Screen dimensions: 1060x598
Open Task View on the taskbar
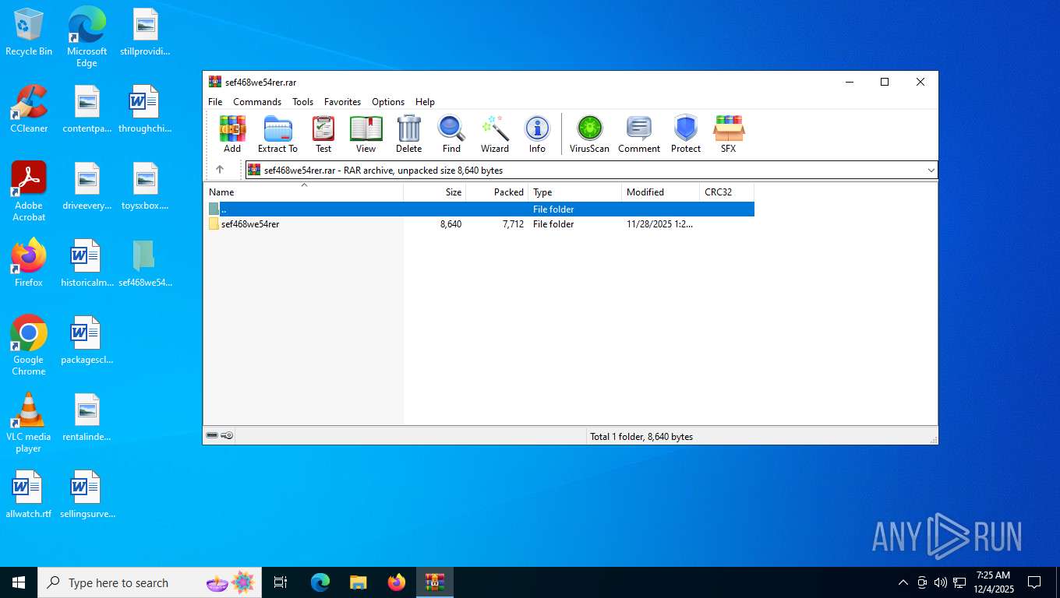[281, 582]
